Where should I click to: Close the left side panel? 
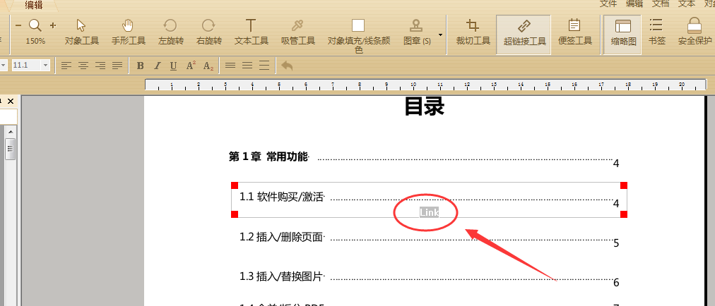coord(11,101)
